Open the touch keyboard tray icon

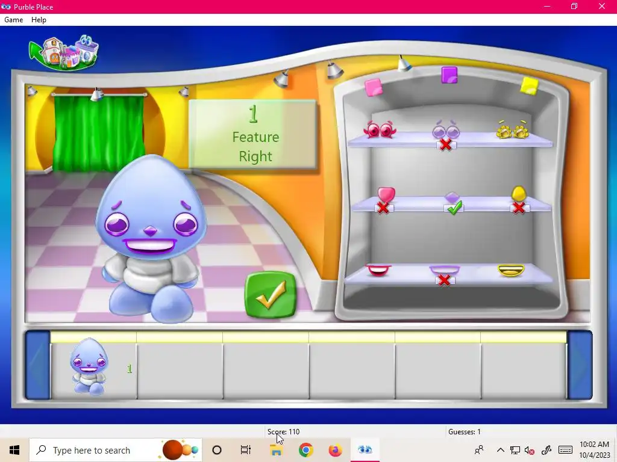pyautogui.click(x=565, y=450)
